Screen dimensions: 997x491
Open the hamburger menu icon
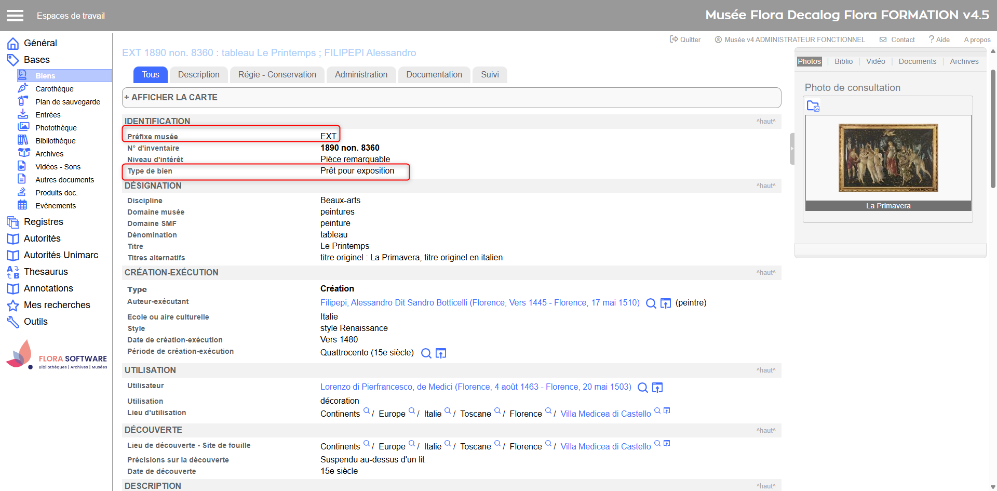click(x=15, y=16)
